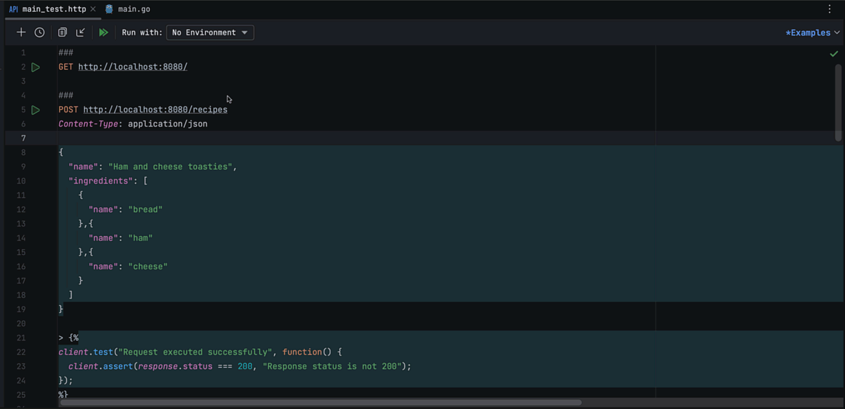
Task: Click the http://localhost:8080/recipes link
Action: 155,110
